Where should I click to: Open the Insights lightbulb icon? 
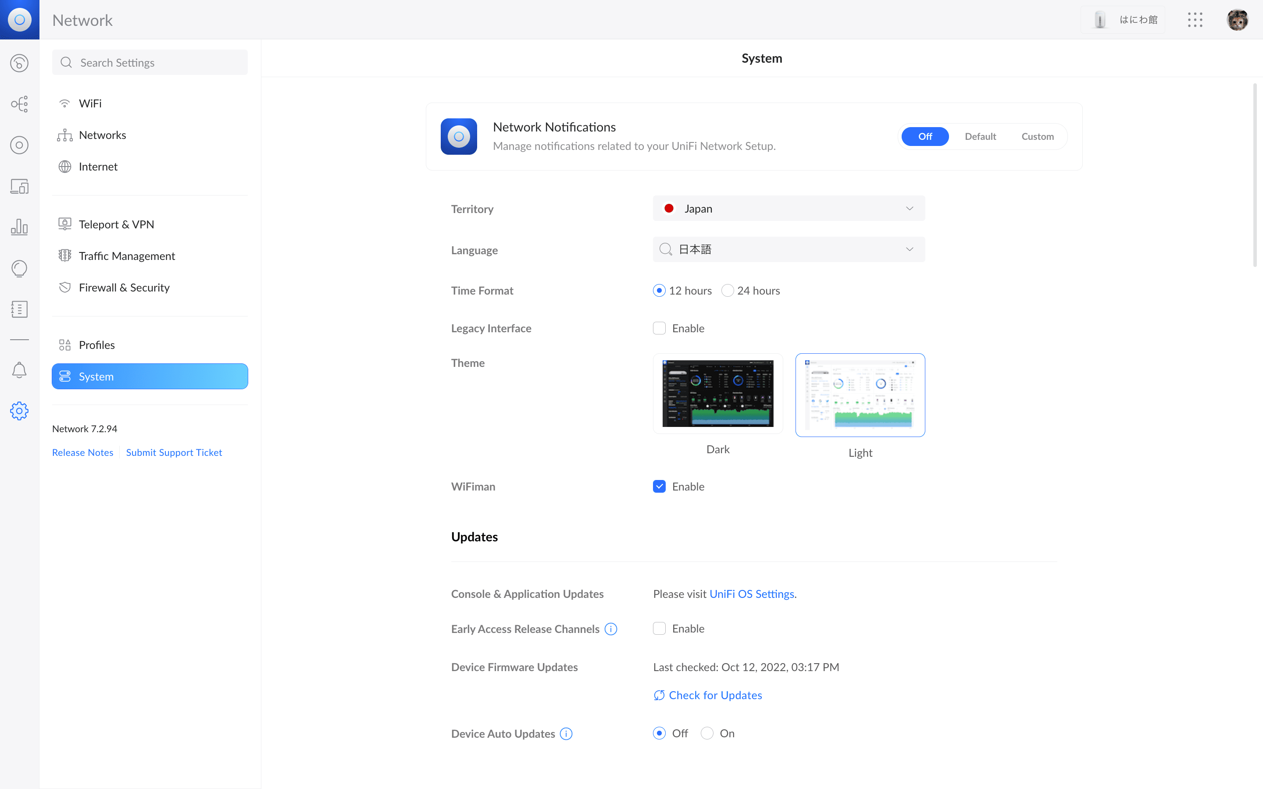tap(19, 268)
